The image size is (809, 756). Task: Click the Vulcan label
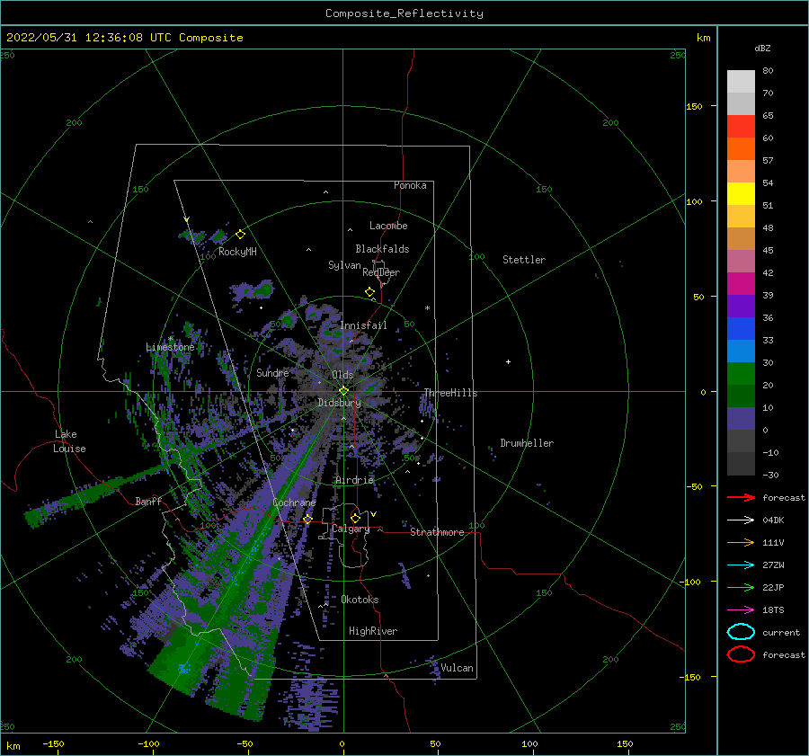(x=457, y=668)
